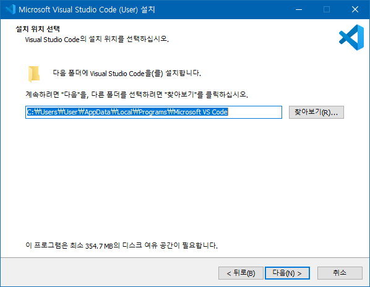Click the installation path input field
Screen dimensions: 370x287
click(x=153, y=112)
